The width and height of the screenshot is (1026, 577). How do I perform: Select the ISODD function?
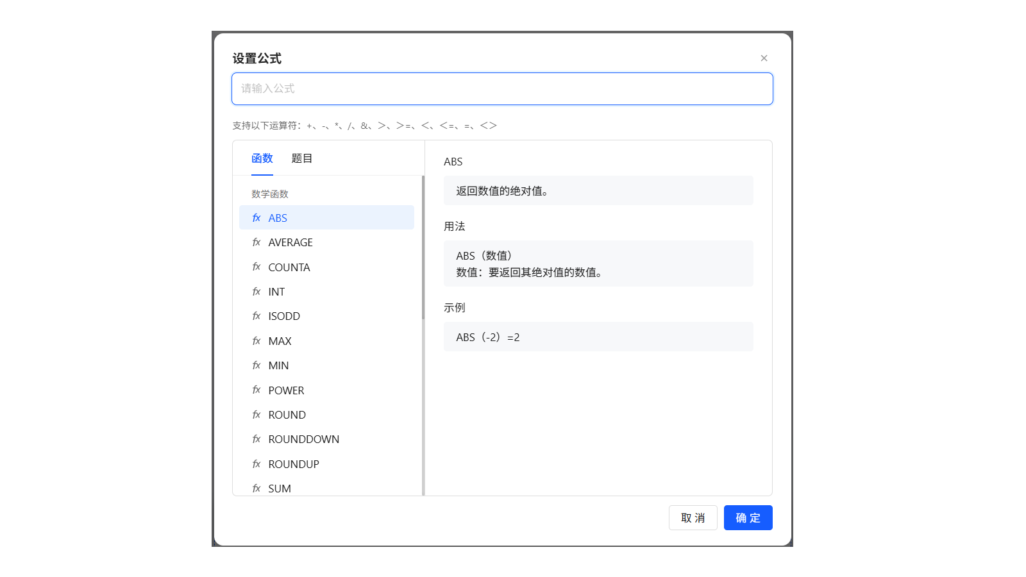pos(283,315)
